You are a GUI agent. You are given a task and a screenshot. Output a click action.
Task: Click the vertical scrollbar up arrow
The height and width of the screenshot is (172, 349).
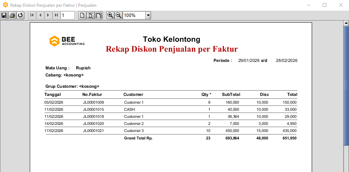click(x=346, y=23)
